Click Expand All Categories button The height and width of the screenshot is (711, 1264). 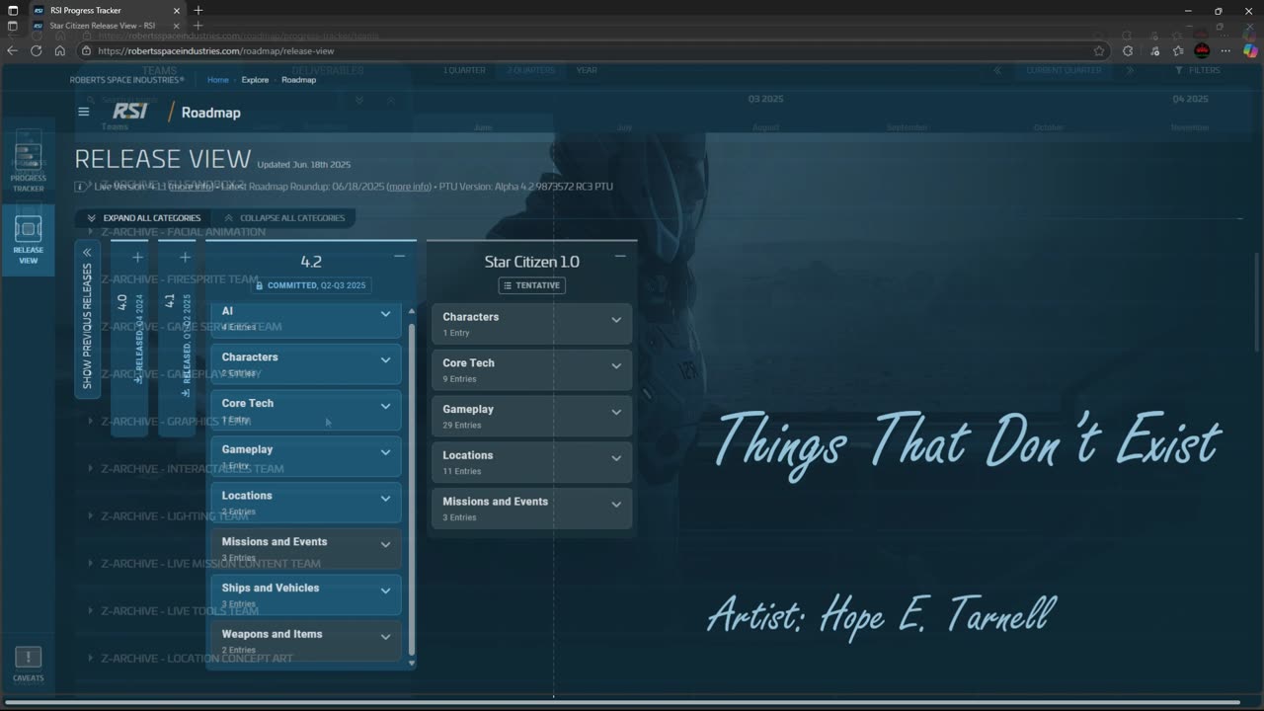(x=144, y=217)
